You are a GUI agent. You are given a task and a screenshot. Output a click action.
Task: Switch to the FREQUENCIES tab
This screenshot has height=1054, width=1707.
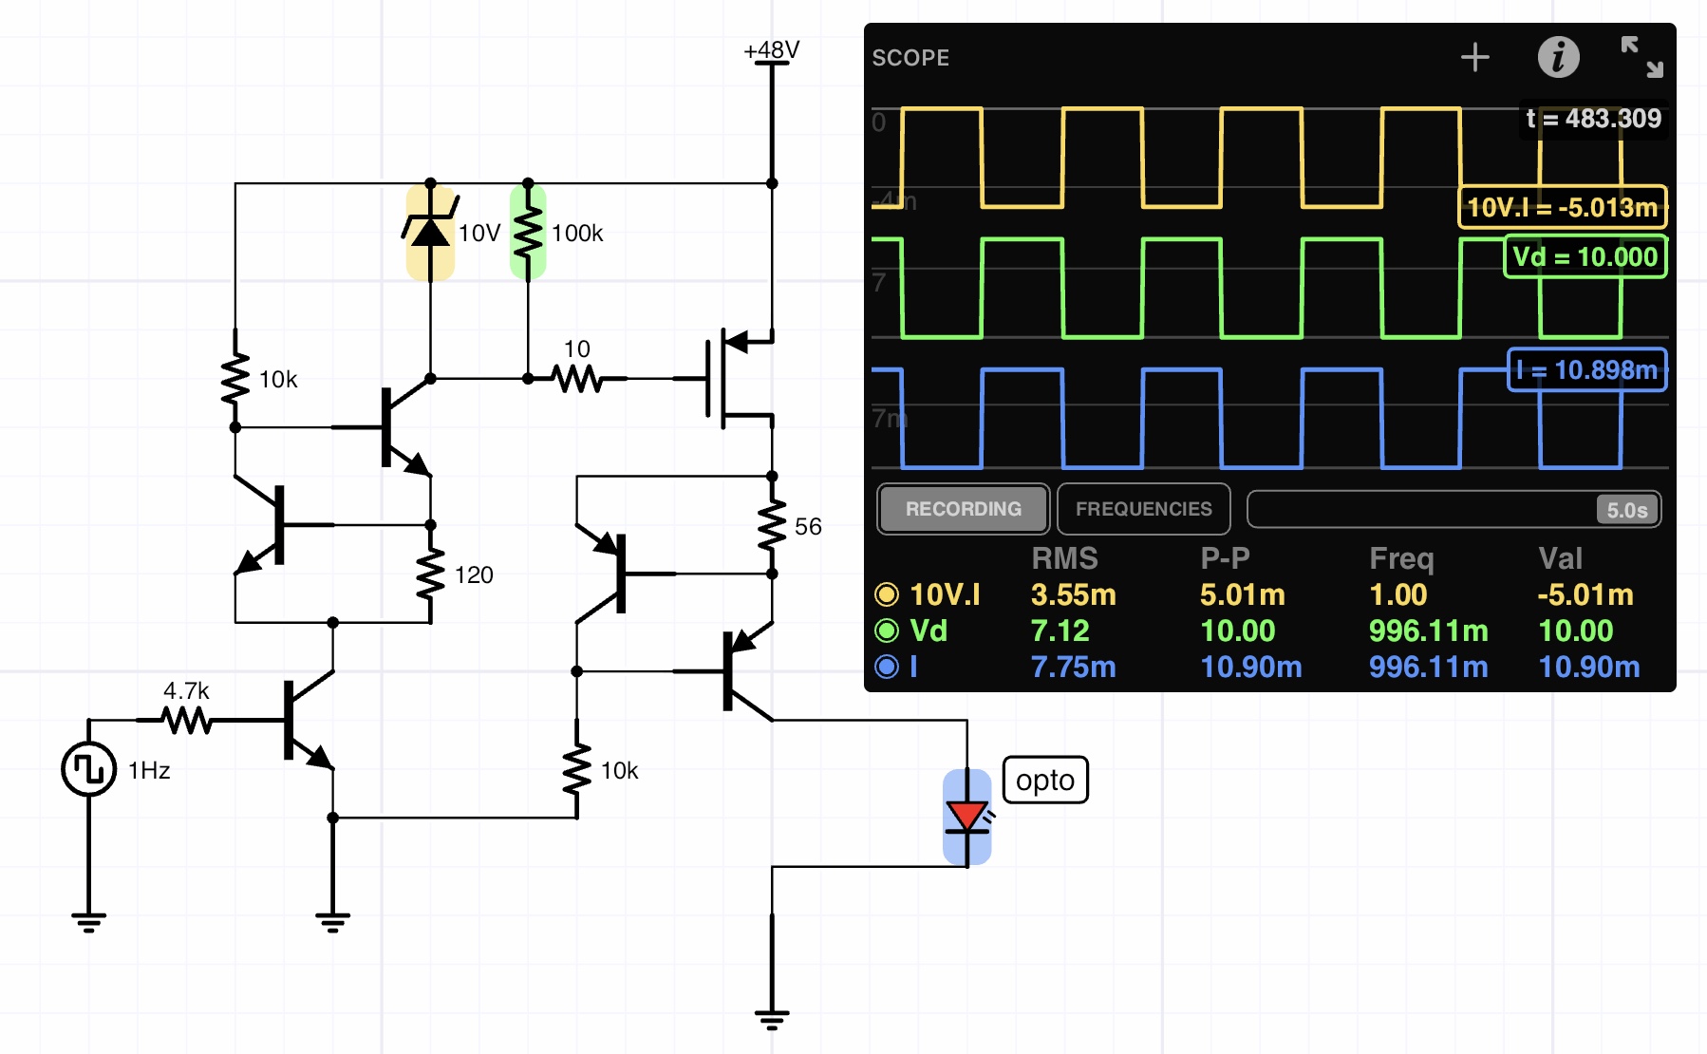pos(1143,509)
